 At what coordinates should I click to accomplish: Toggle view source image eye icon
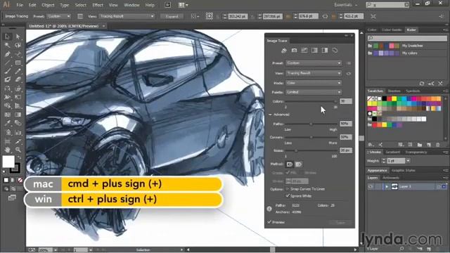[x=349, y=73]
